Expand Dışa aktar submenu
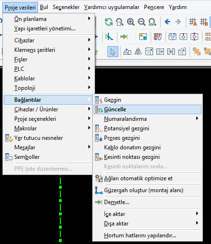This screenshot has width=211, height=244. point(147,224)
